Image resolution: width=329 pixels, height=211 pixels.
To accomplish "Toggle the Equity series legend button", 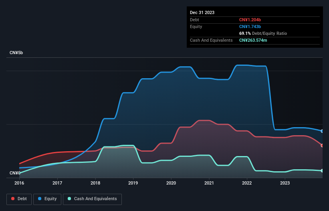I will 47,199.
